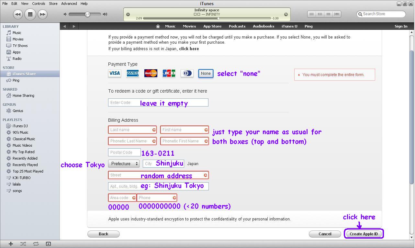415x248 pixels.
Task: Open the View menu
Action: point(25,4)
